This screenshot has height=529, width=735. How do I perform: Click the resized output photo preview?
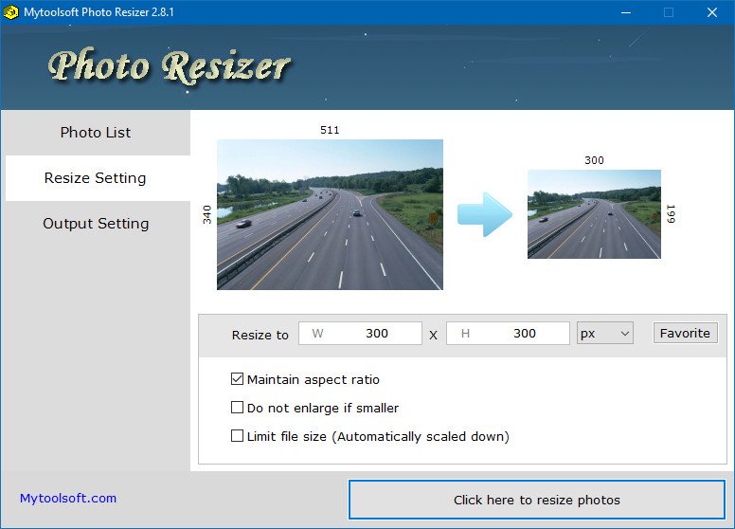coord(594,214)
